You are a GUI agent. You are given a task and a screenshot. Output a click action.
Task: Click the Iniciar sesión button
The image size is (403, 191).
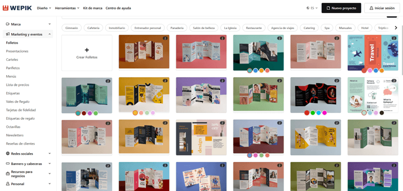pos(383,8)
